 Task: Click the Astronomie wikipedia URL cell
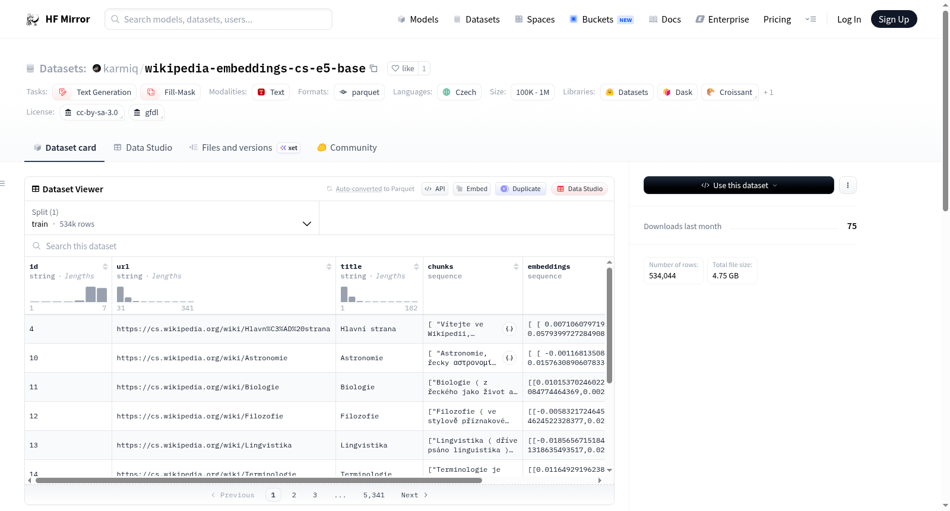pyautogui.click(x=223, y=358)
